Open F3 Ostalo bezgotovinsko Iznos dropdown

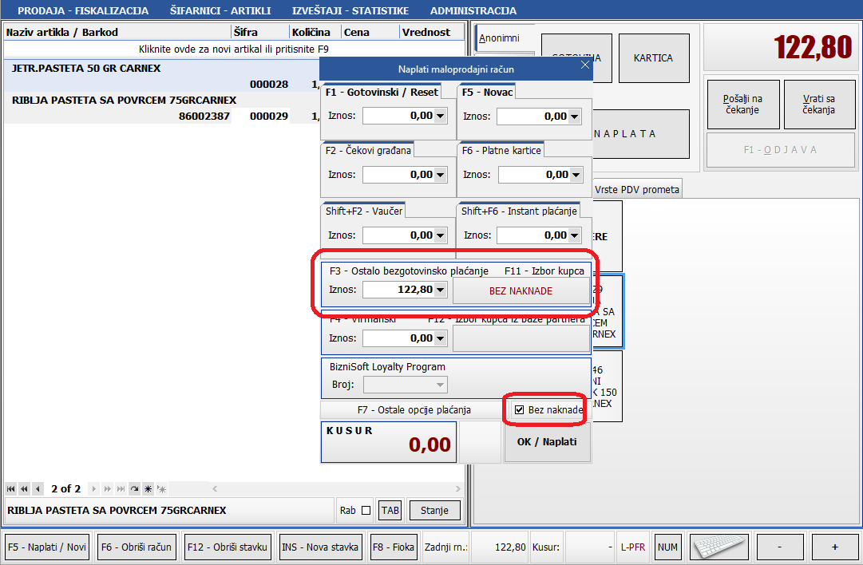click(440, 290)
